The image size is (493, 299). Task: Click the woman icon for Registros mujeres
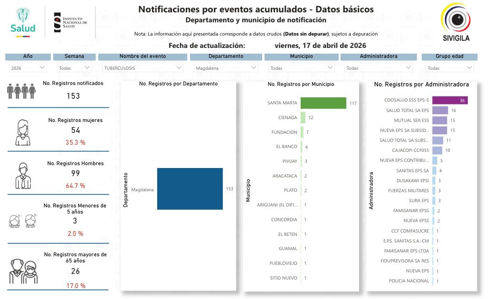(22, 132)
